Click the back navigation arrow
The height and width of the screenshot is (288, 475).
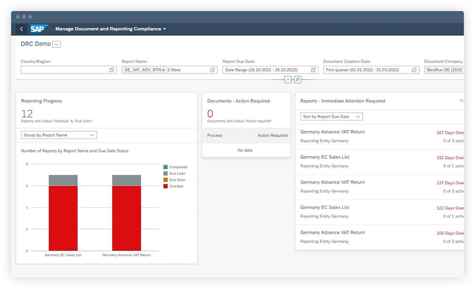21,29
